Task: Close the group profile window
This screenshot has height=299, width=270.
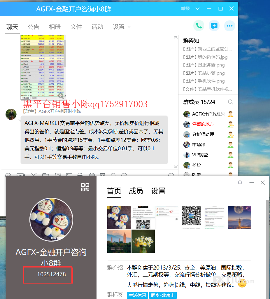Action: click(263, 183)
